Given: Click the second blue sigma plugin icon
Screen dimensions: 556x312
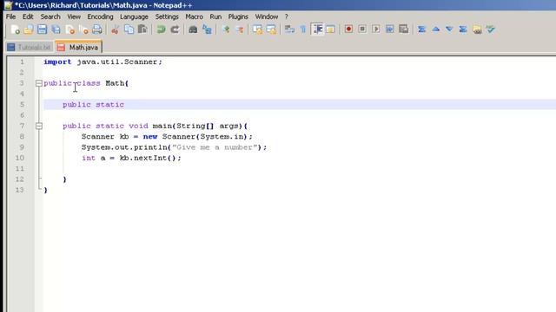Looking at the screenshot, I should tap(463, 29).
